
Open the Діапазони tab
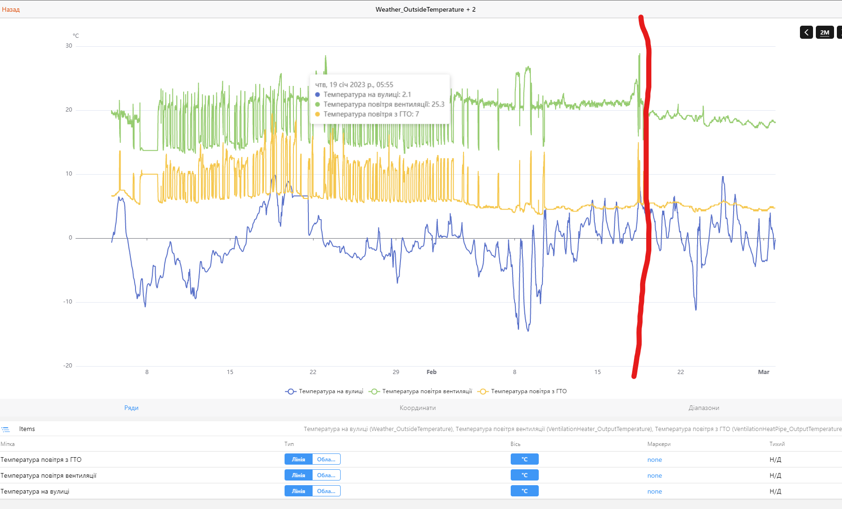point(704,408)
